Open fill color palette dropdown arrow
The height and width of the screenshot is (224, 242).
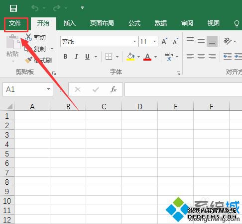[x=138, y=57]
